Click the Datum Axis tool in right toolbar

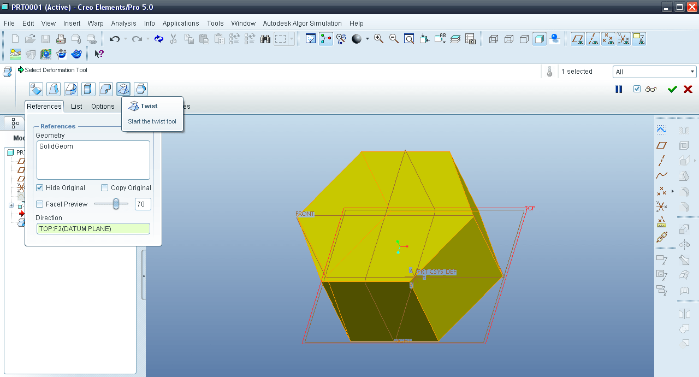tap(662, 161)
